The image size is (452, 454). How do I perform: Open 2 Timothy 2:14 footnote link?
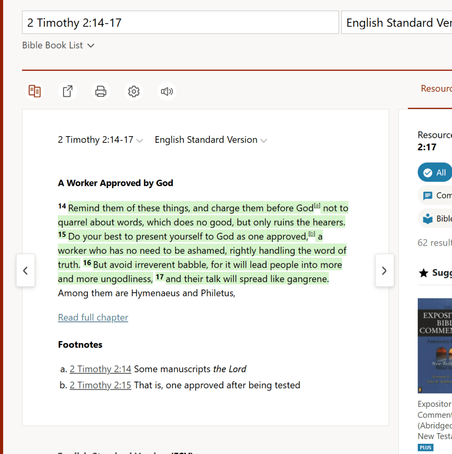pyautogui.click(x=100, y=369)
